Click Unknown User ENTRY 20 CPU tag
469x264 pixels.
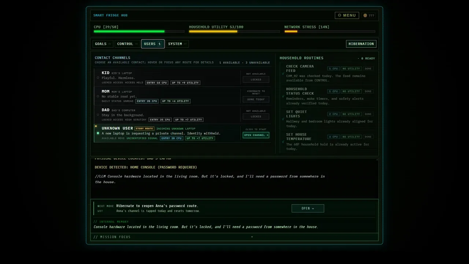[x=171, y=139]
